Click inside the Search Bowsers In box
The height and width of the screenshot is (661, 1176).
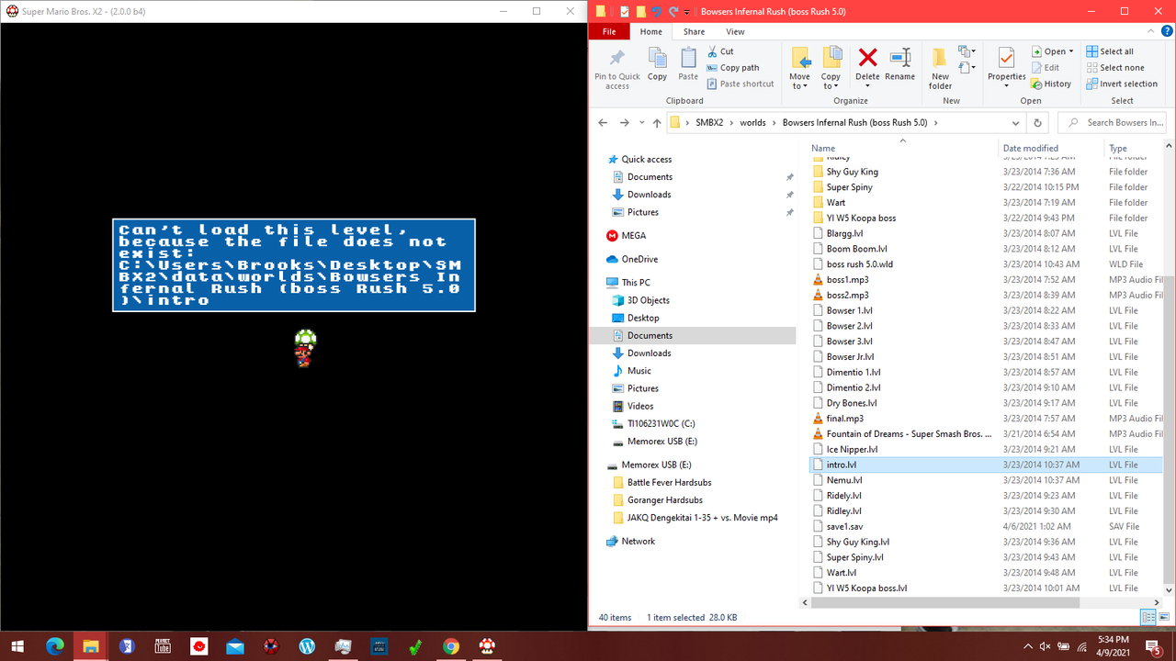pyautogui.click(x=1119, y=121)
